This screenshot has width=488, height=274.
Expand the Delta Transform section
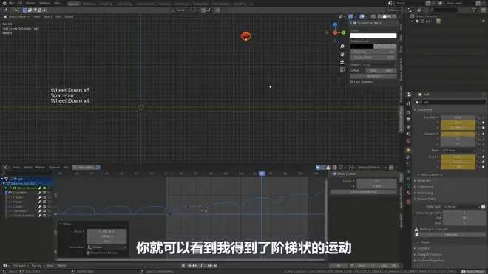[x=431, y=174]
